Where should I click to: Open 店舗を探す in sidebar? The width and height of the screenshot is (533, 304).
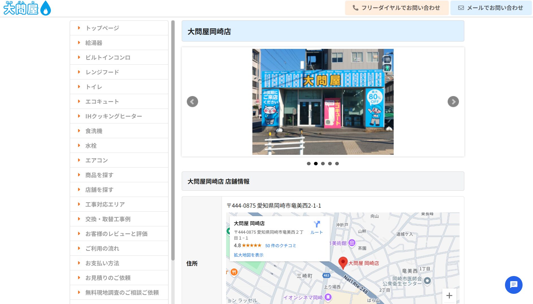point(119,190)
